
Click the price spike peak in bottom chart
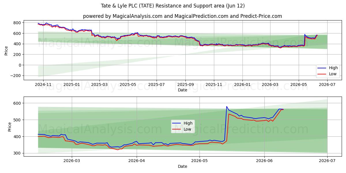click(227, 106)
